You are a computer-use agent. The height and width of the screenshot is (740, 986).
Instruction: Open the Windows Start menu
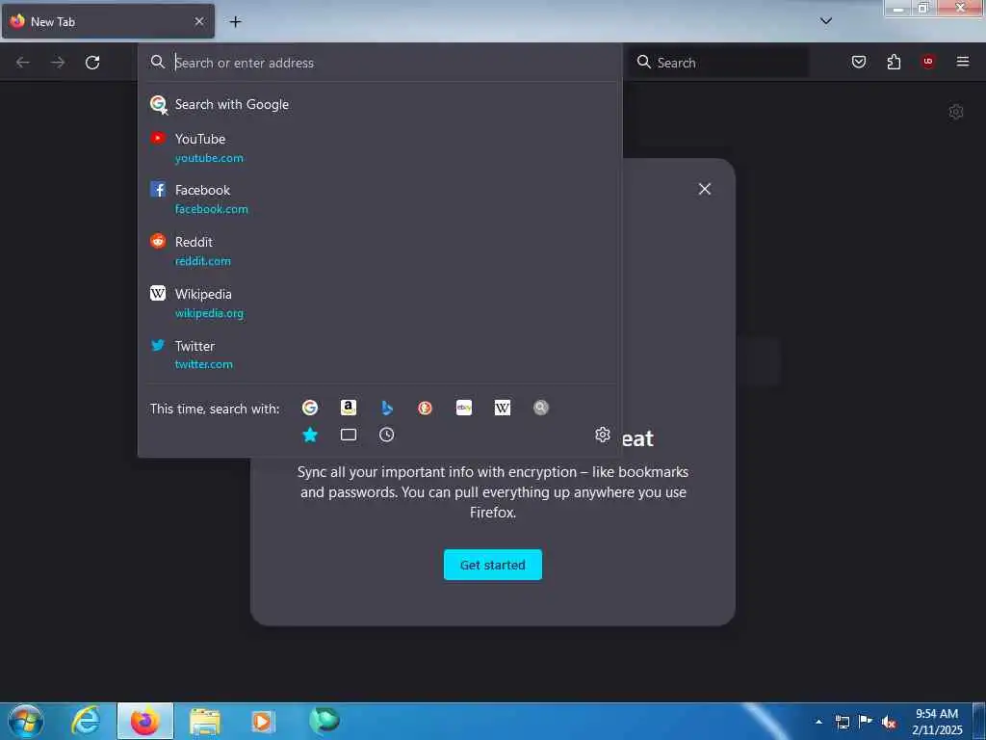[26, 721]
